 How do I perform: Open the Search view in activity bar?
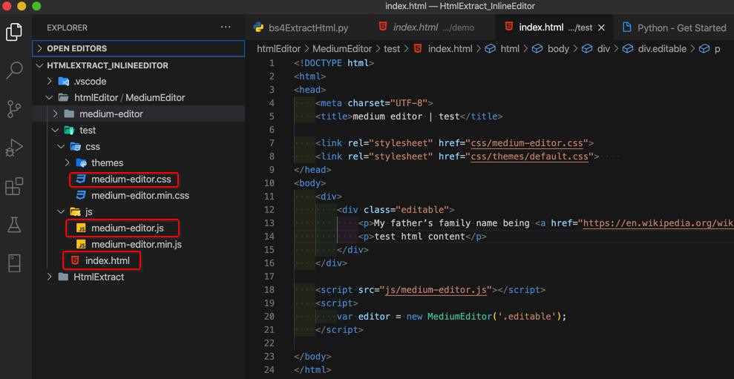14,70
